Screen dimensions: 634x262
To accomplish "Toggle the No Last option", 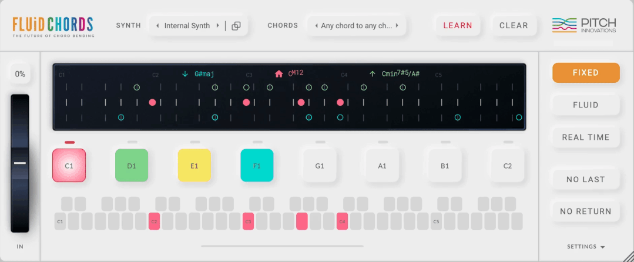I will coord(586,180).
